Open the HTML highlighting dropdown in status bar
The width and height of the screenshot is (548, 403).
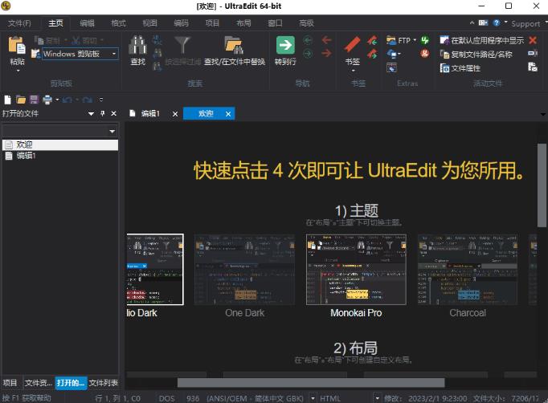(377, 398)
